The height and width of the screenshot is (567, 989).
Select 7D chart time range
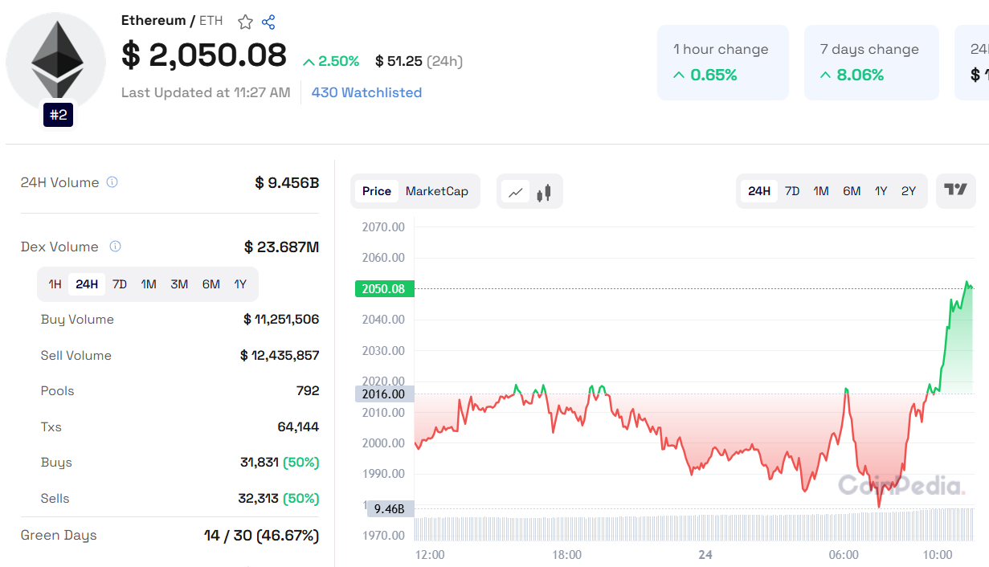[x=792, y=191]
